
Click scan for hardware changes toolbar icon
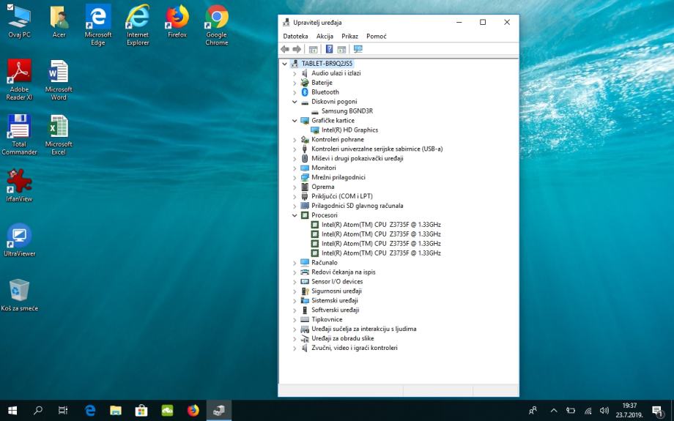pos(358,49)
